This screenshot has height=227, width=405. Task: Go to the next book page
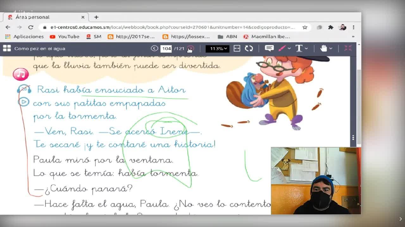(190, 48)
